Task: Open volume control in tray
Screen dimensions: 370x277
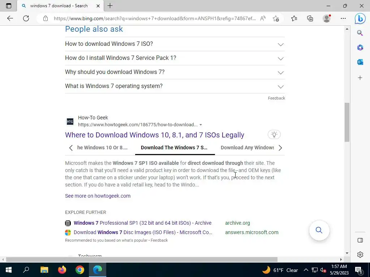Action: click(323, 270)
